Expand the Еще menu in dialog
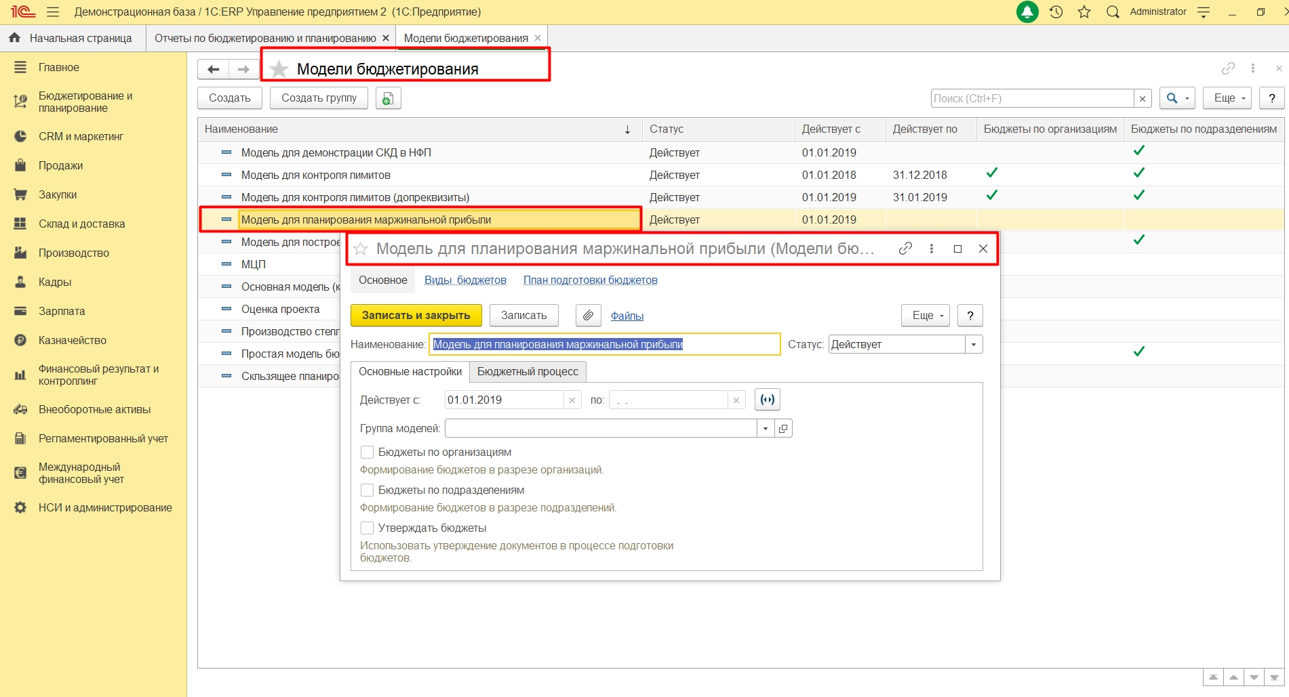 click(x=925, y=316)
